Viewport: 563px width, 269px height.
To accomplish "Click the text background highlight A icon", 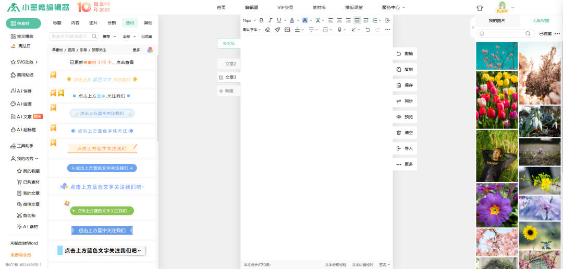I will [305, 20].
